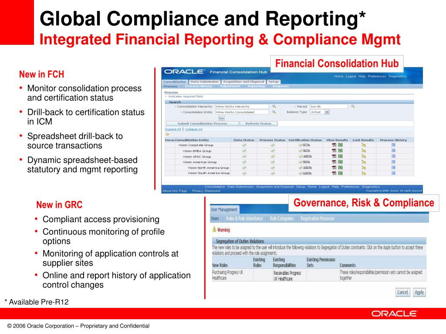This screenshot has height=334, width=446.
Task: Click Submit Consolidation Process button
Action: coord(202,124)
